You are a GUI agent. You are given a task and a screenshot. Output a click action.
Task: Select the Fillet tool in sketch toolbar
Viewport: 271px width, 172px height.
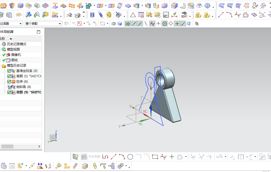click(138, 157)
